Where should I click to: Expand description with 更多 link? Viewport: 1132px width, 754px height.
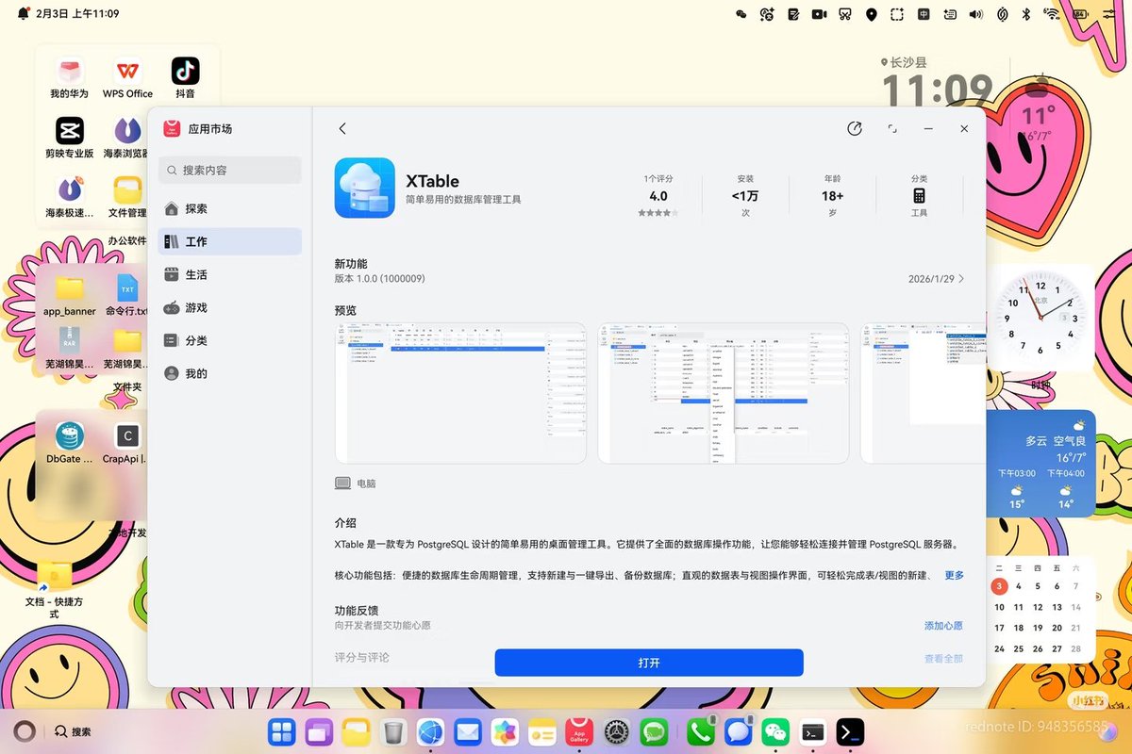click(954, 575)
